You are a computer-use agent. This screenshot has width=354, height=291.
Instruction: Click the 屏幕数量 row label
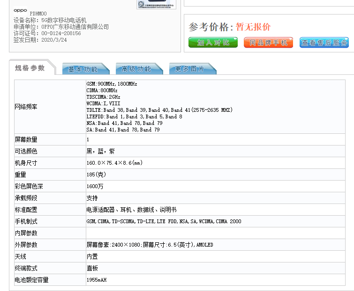[x=26, y=139]
